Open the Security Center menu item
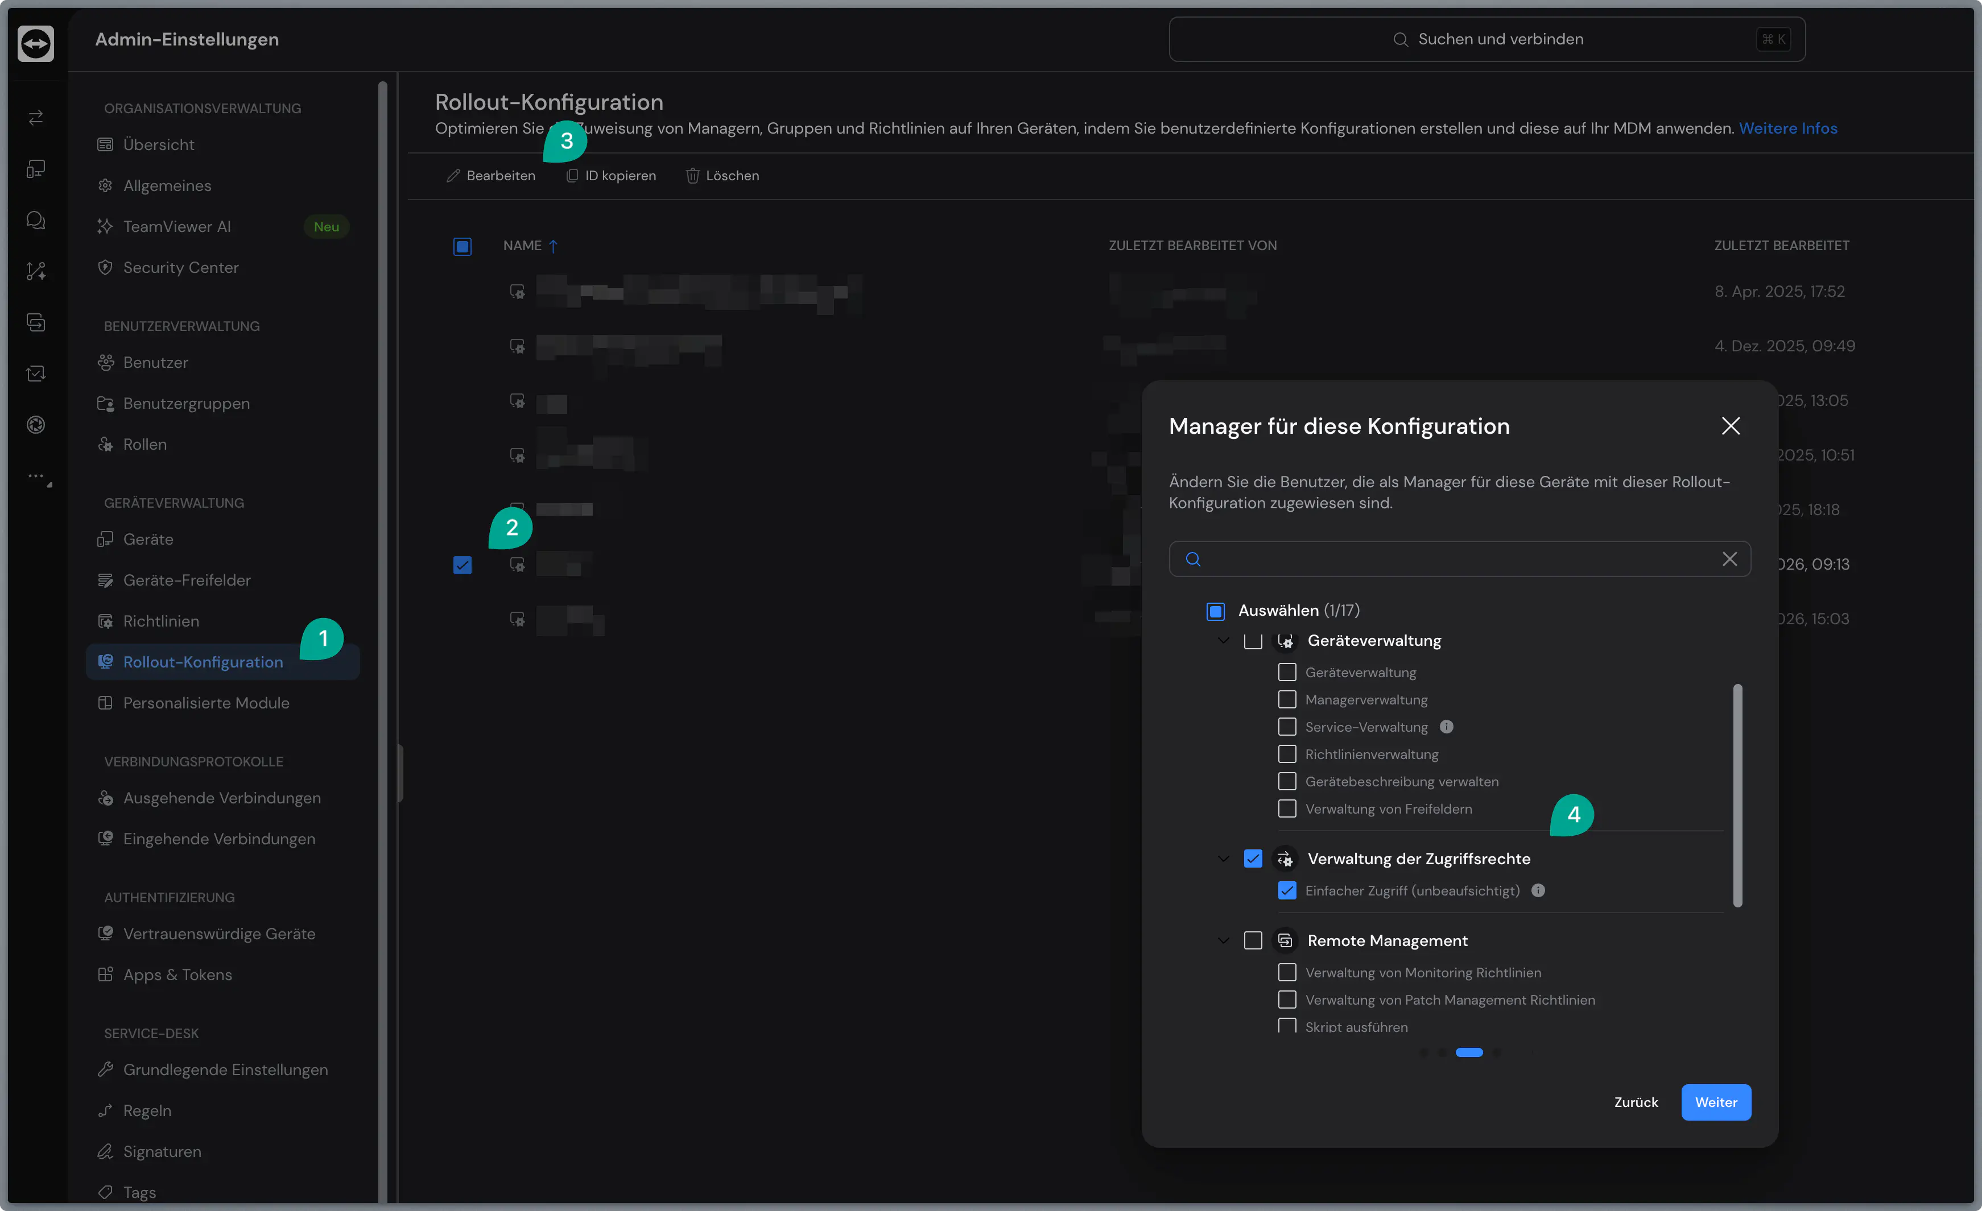1982x1211 pixels. [x=180, y=267]
